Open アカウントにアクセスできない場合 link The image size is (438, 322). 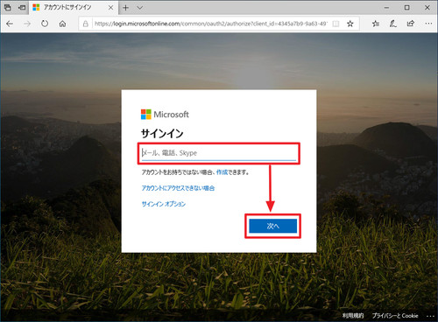click(x=178, y=188)
